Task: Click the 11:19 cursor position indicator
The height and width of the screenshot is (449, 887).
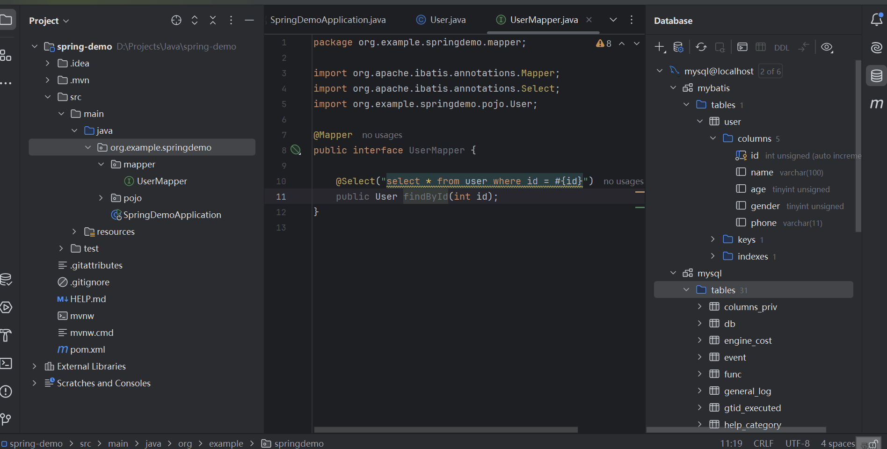Action: point(731,443)
